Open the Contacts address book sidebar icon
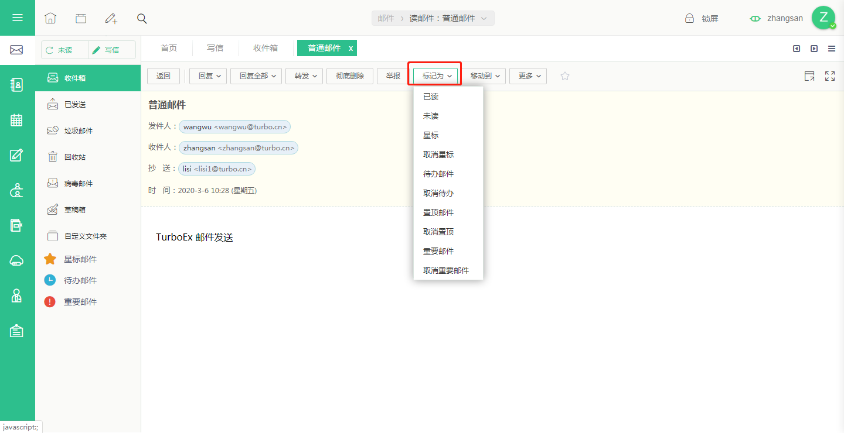 point(17,85)
